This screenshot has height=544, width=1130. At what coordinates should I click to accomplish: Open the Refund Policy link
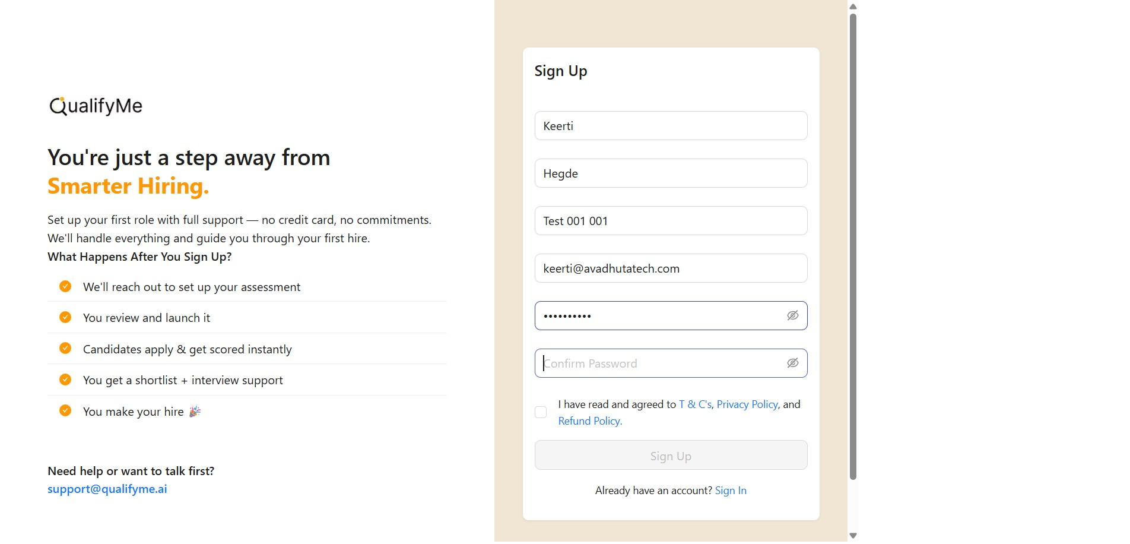tap(590, 421)
